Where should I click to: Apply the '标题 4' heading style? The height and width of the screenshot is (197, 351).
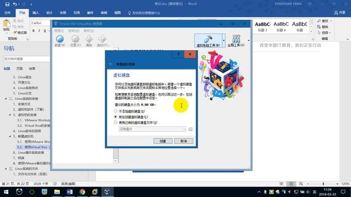pos(281,26)
